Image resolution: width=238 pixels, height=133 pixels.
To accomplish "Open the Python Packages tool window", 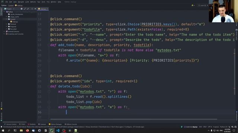I will [x=55, y=124].
